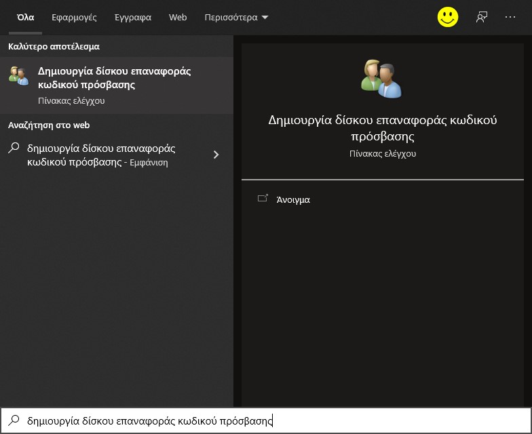Click the preview pane title text
This screenshot has height=434, width=532.
383,127
